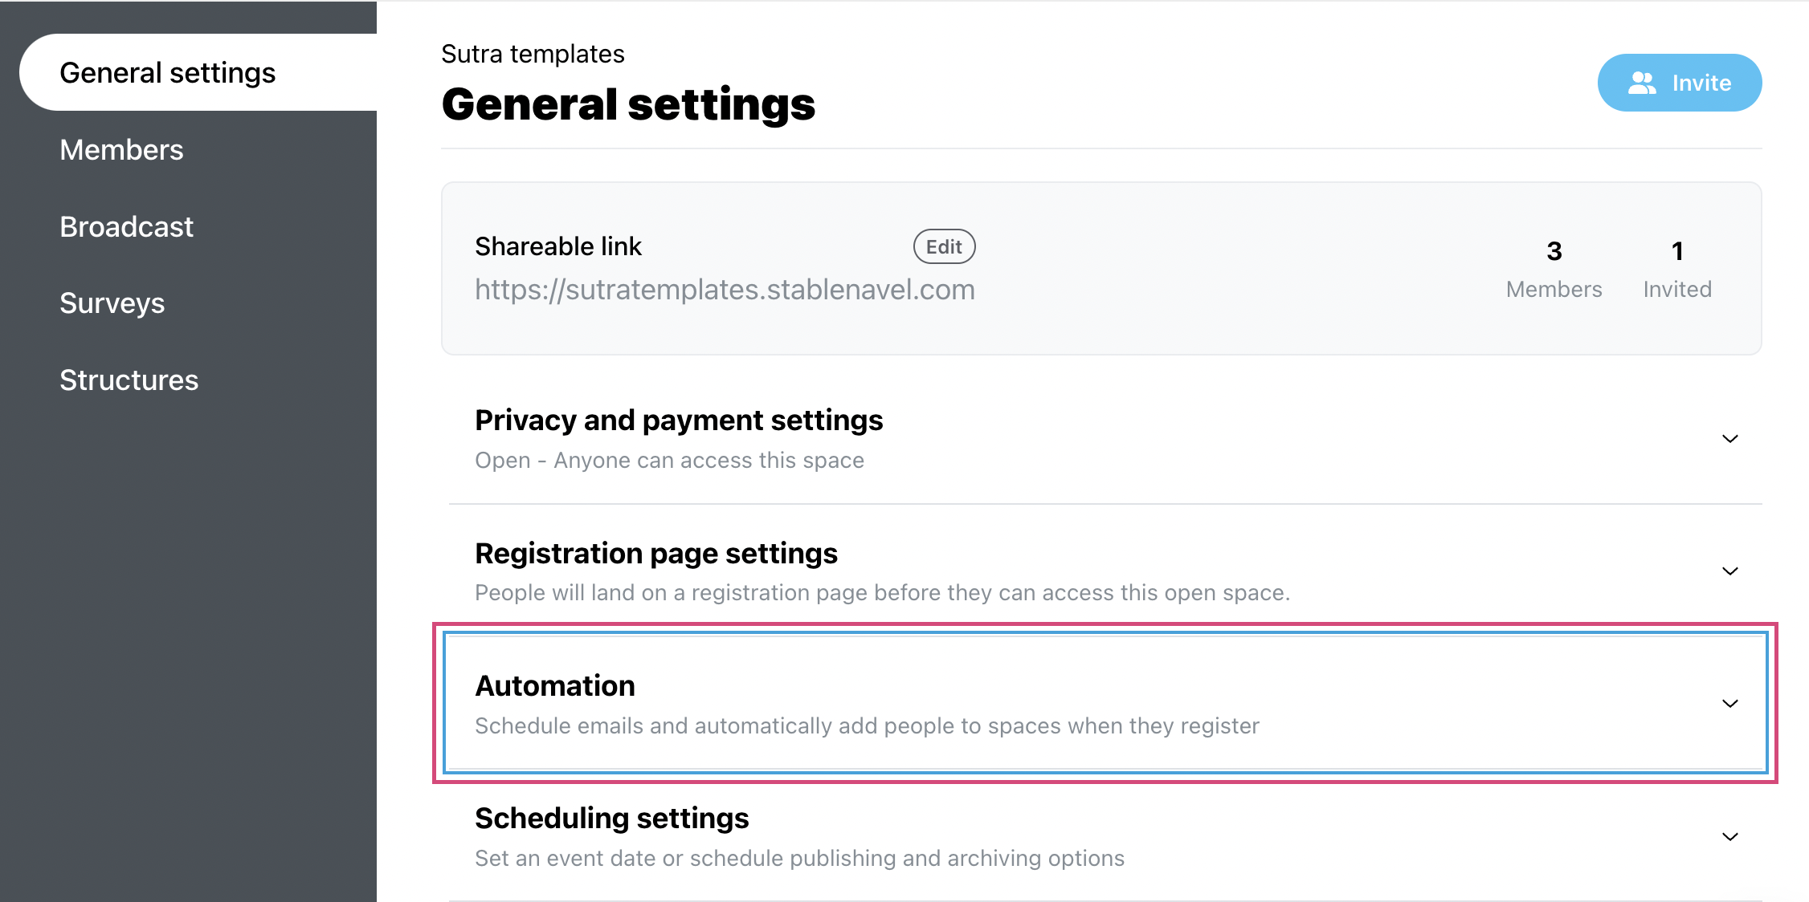
Task: Click the people icon in Invite button
Action: coord(1642,83)
